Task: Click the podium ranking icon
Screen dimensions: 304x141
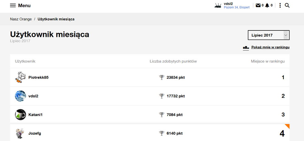Action: pos(246,48)
